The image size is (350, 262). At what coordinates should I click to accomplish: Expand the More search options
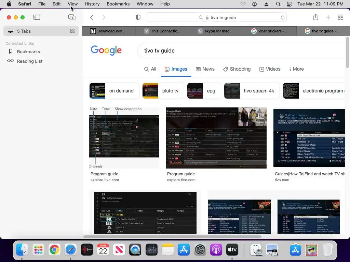coord(296,69)
